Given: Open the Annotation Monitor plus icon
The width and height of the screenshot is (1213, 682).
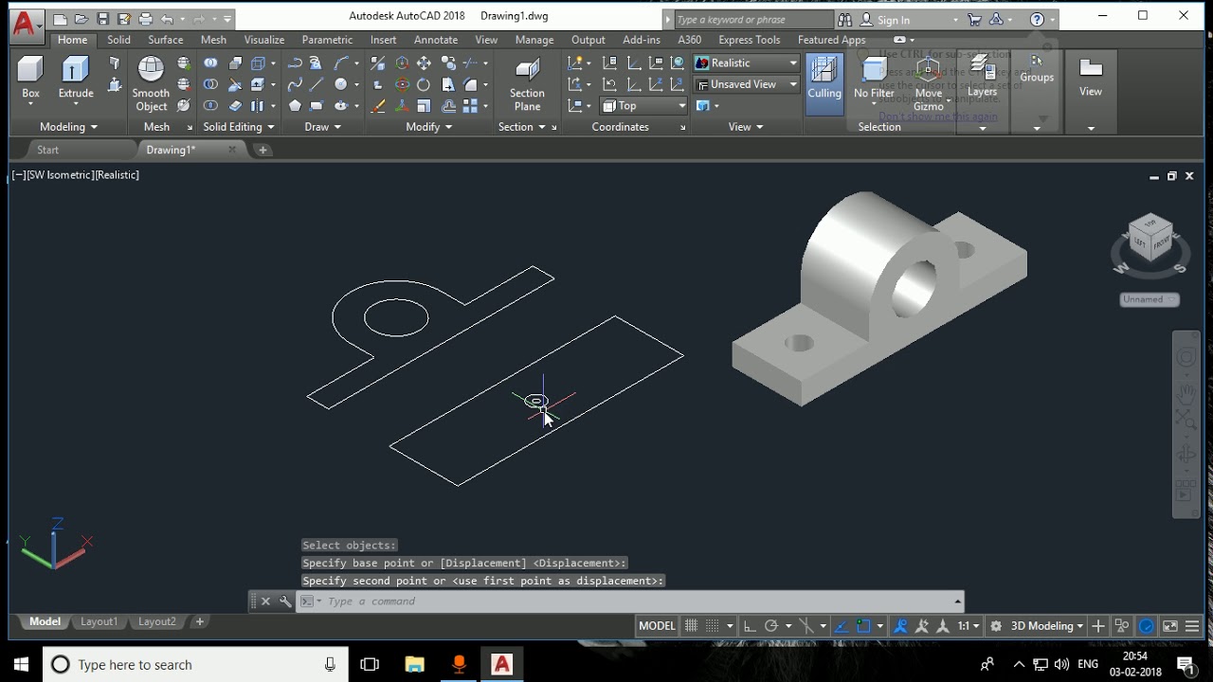Looking at the screenshot, I should (1098, 626).
